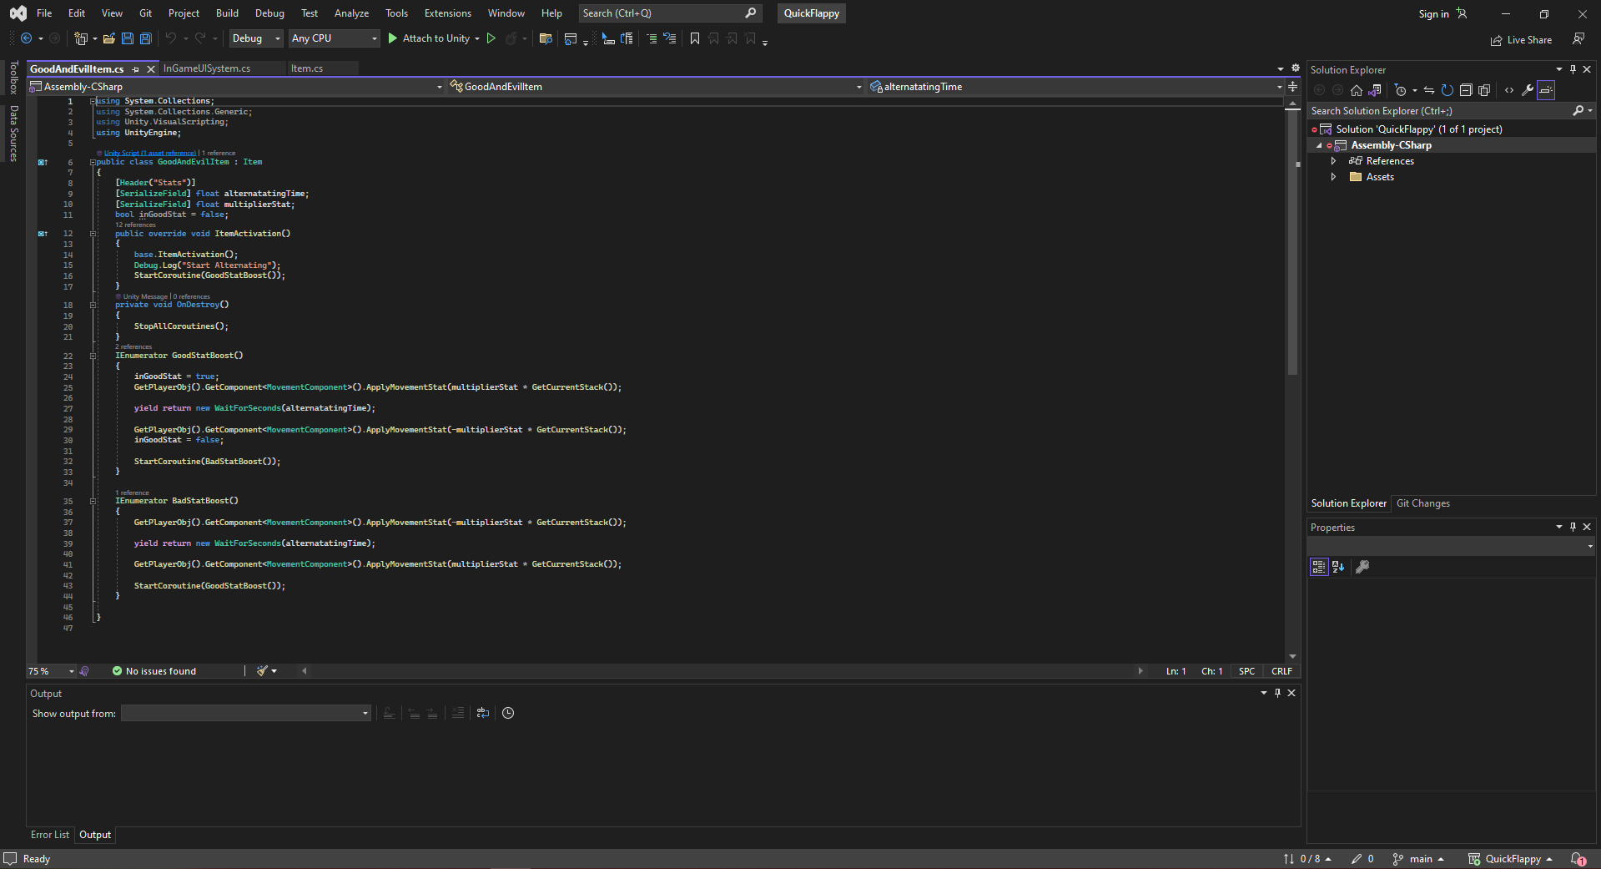Viewport: 1601px width, 869px height.
Task: Toggle Alphabetical sort in Properties panel
Action: tap(1338, 567)
